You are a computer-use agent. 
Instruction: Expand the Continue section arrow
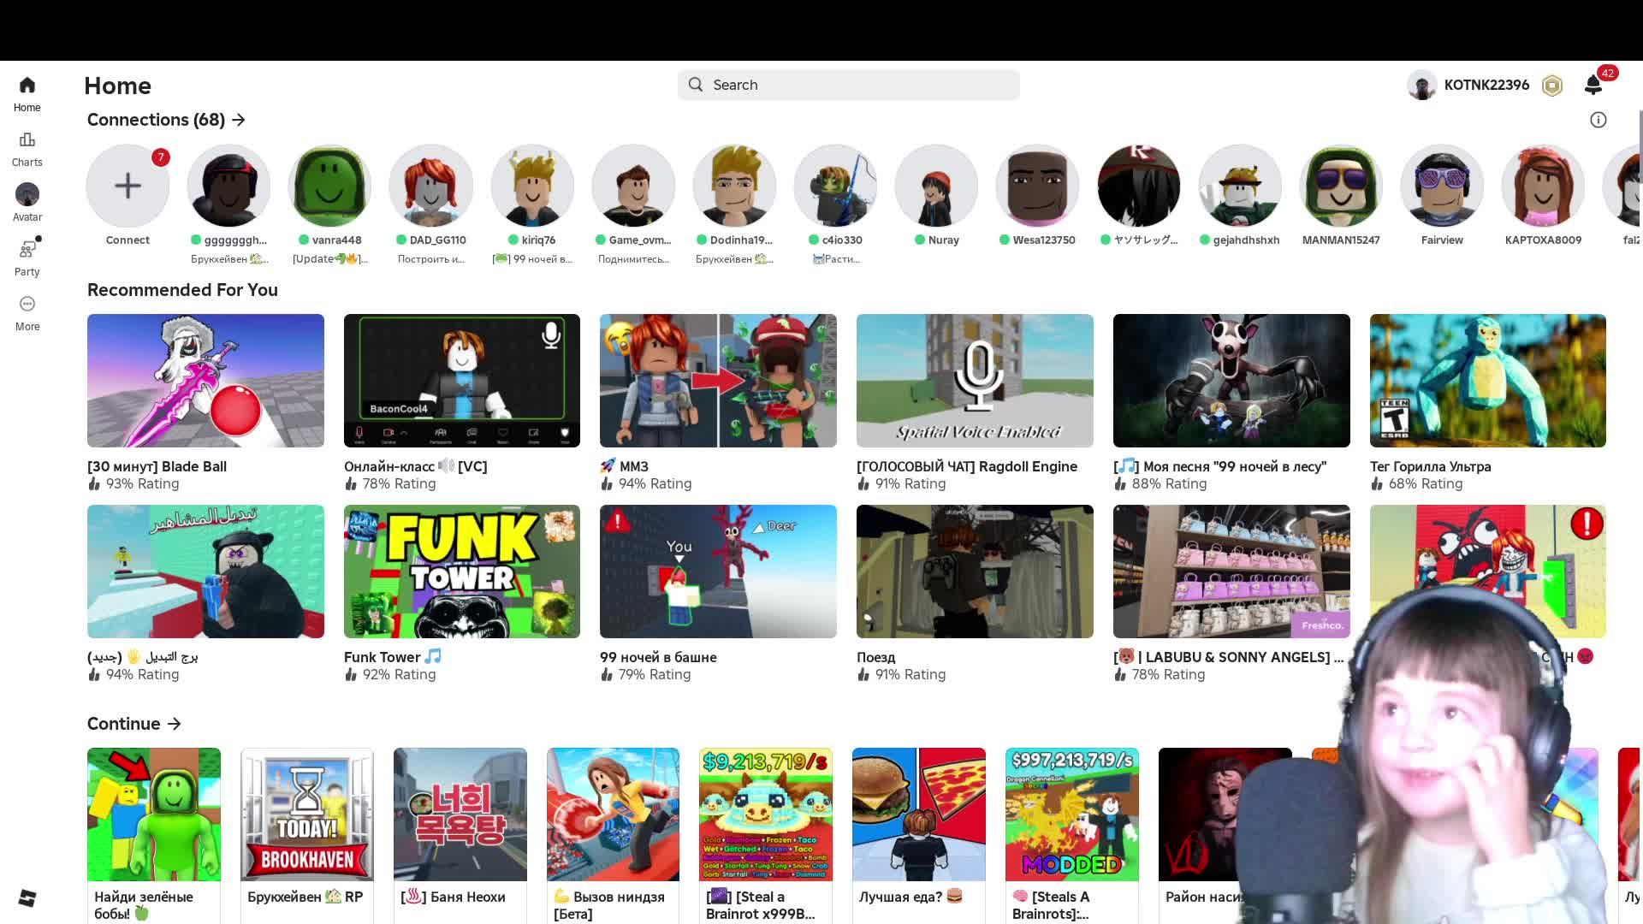point(175,724)
